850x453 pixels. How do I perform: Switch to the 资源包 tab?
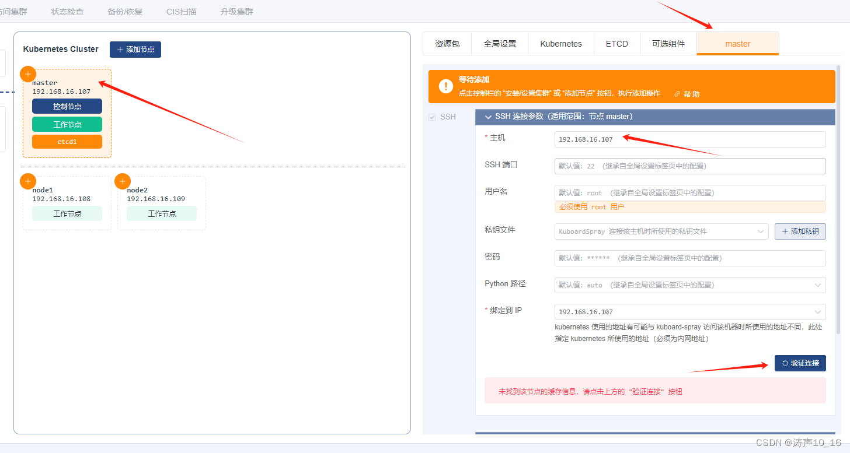[447, 44]
